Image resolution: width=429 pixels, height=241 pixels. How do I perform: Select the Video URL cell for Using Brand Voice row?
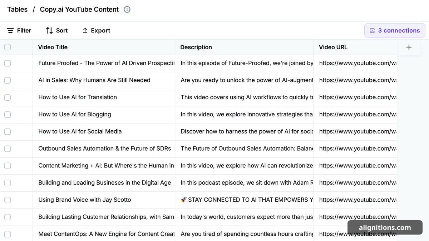pos(355,200)
